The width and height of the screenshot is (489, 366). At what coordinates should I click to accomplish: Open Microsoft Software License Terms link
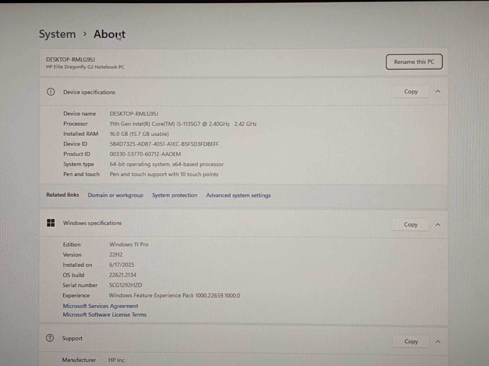click(105, 314)
